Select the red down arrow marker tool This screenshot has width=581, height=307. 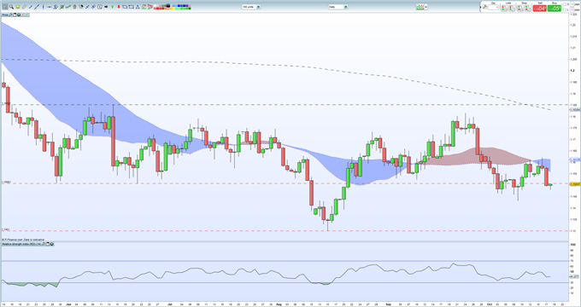(x=119, y=7)
